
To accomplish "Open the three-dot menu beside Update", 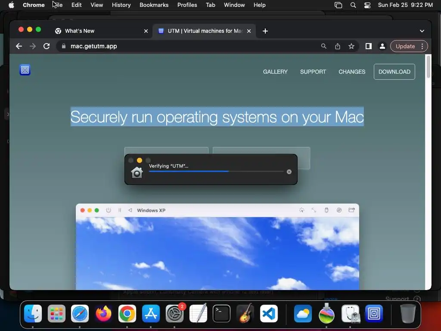I will click(x=422, y=46).
